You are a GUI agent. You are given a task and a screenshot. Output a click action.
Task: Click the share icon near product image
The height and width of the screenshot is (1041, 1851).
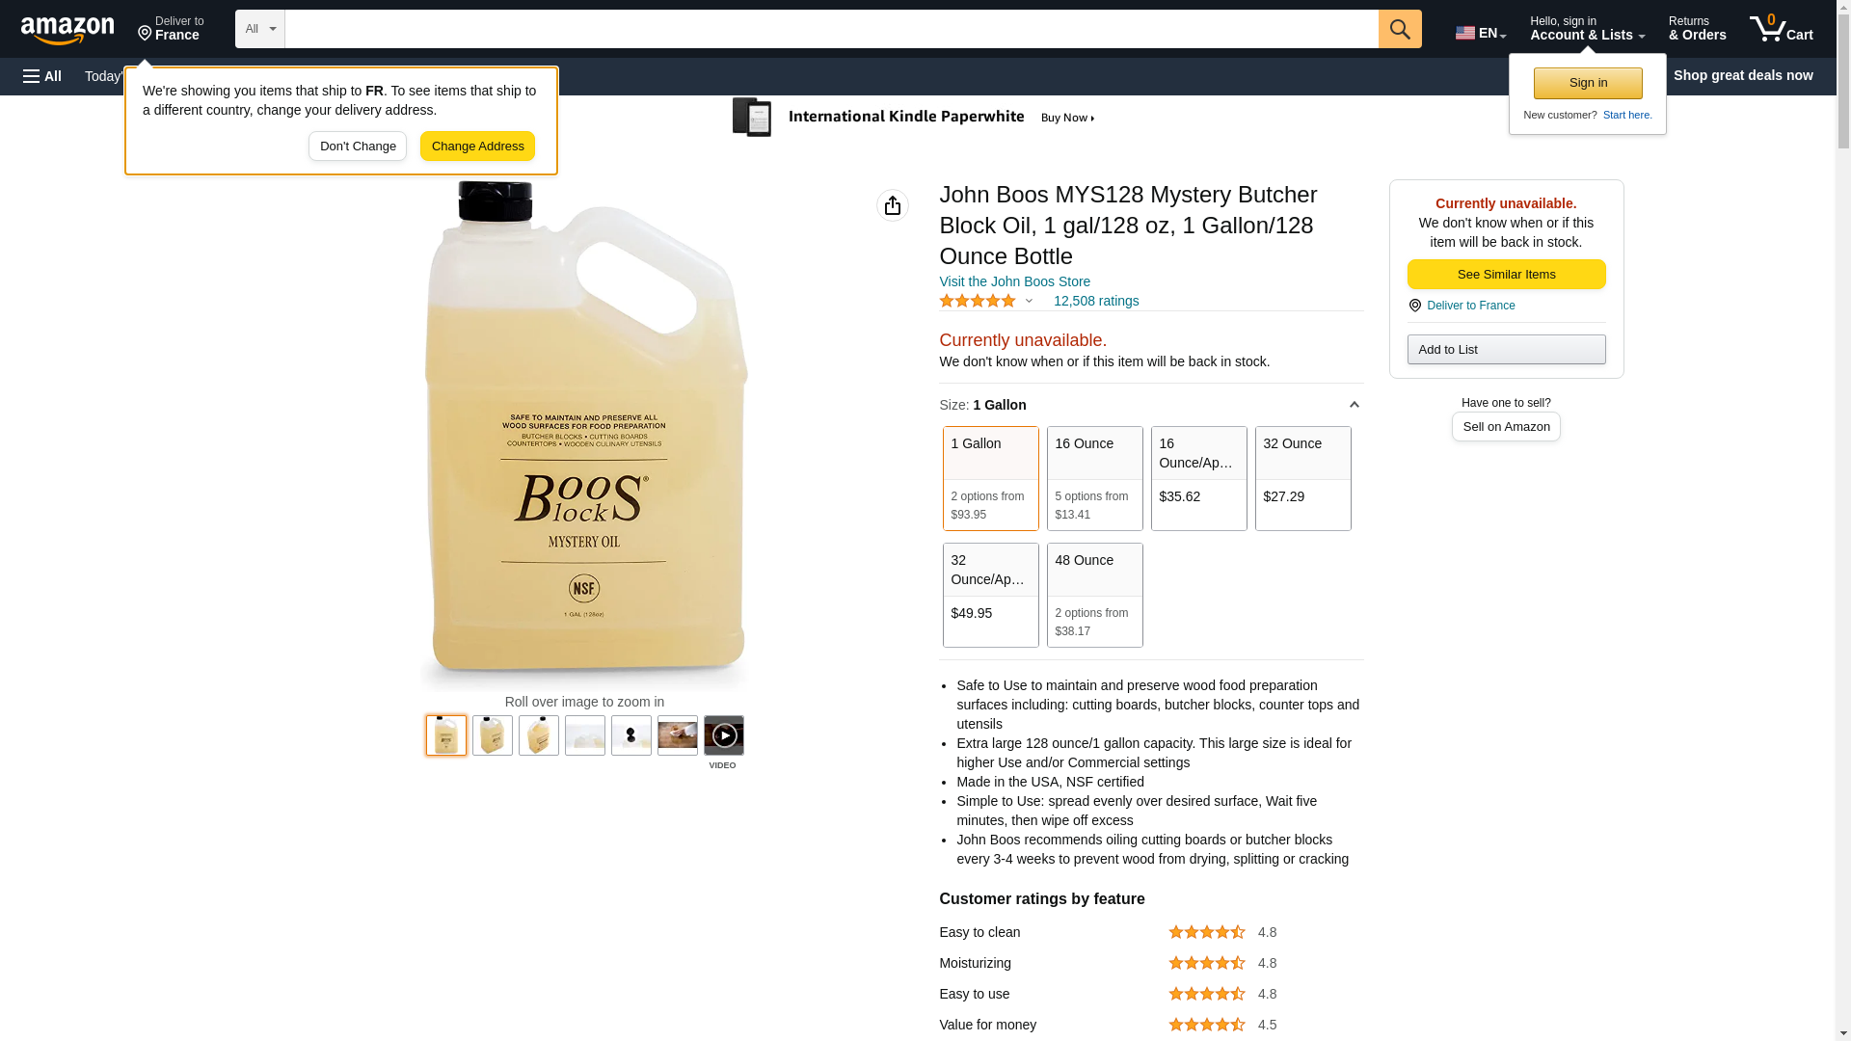893,205
